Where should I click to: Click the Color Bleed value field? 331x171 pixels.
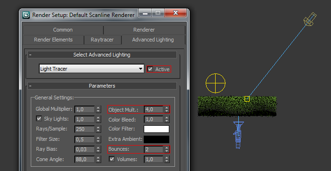pos(154,119)
